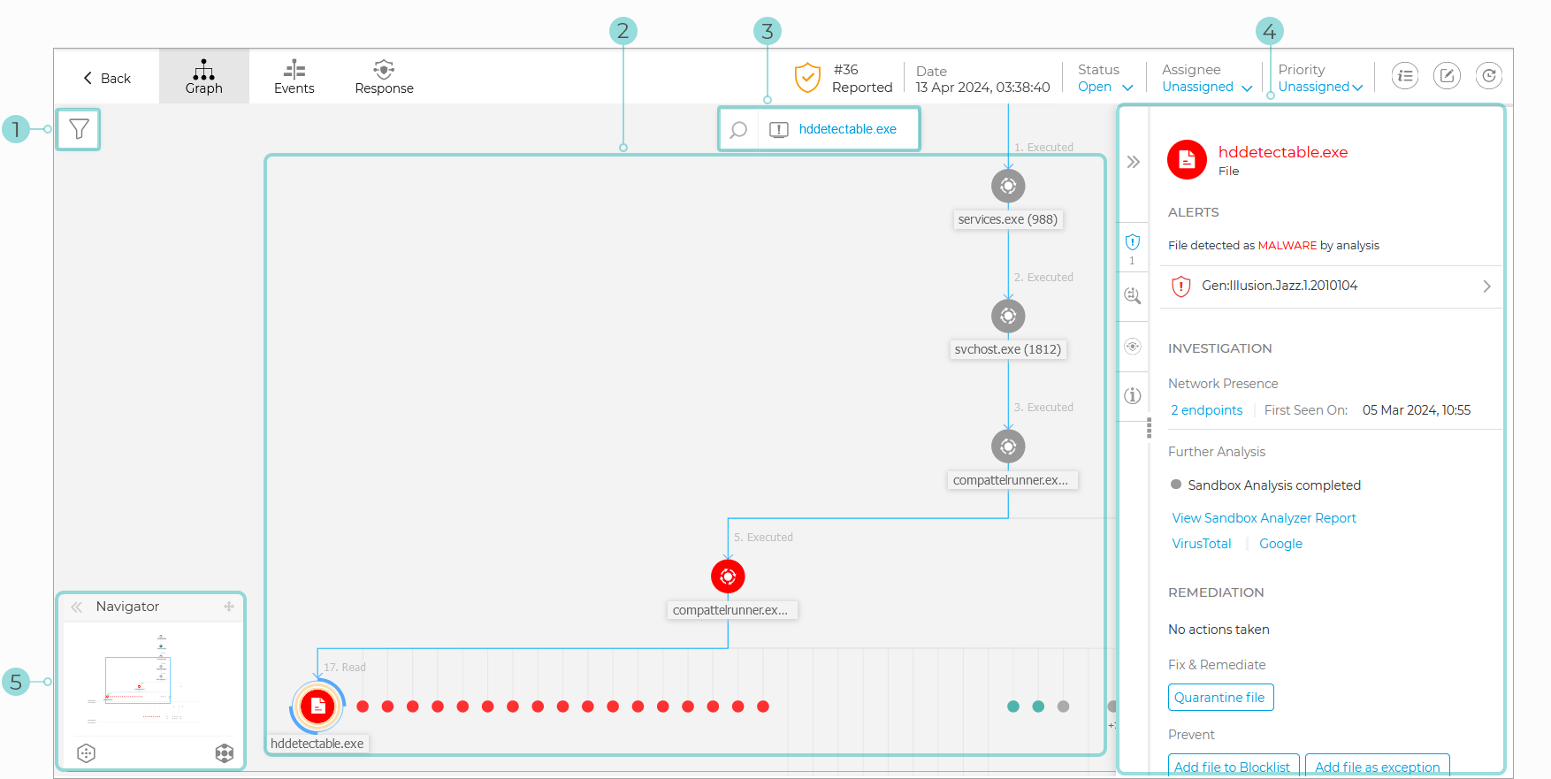Go back with the Back button
The height and width of the screenshot is (779, 1551).
coord(107,78)
